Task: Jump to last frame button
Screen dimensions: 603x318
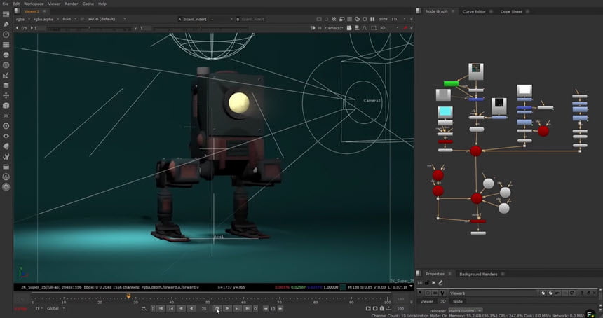Action: [x=248, y=308]
